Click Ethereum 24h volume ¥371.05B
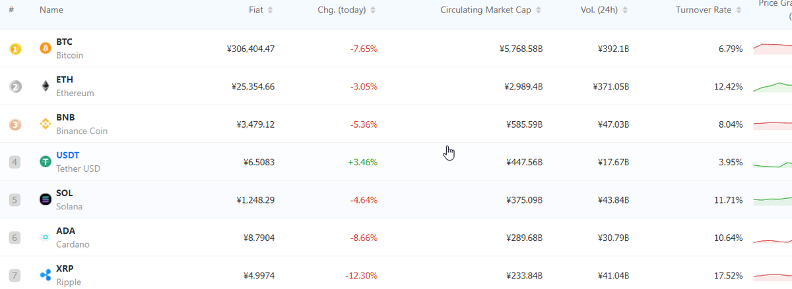This screenshot has height=289, width=792. (610, 86)
